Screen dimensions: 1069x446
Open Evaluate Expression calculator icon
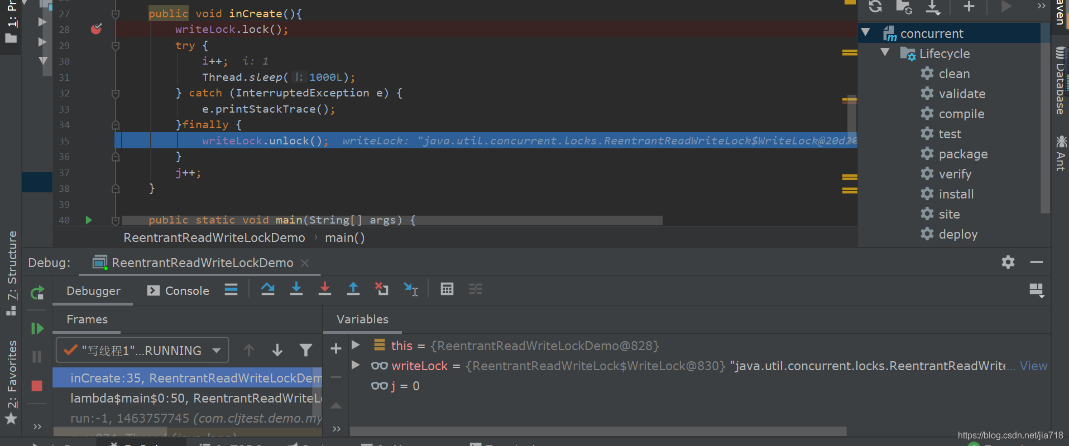coord(447,289)
